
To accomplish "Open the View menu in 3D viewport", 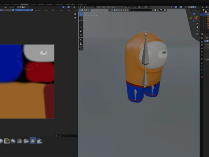I will tap(98, 7).
